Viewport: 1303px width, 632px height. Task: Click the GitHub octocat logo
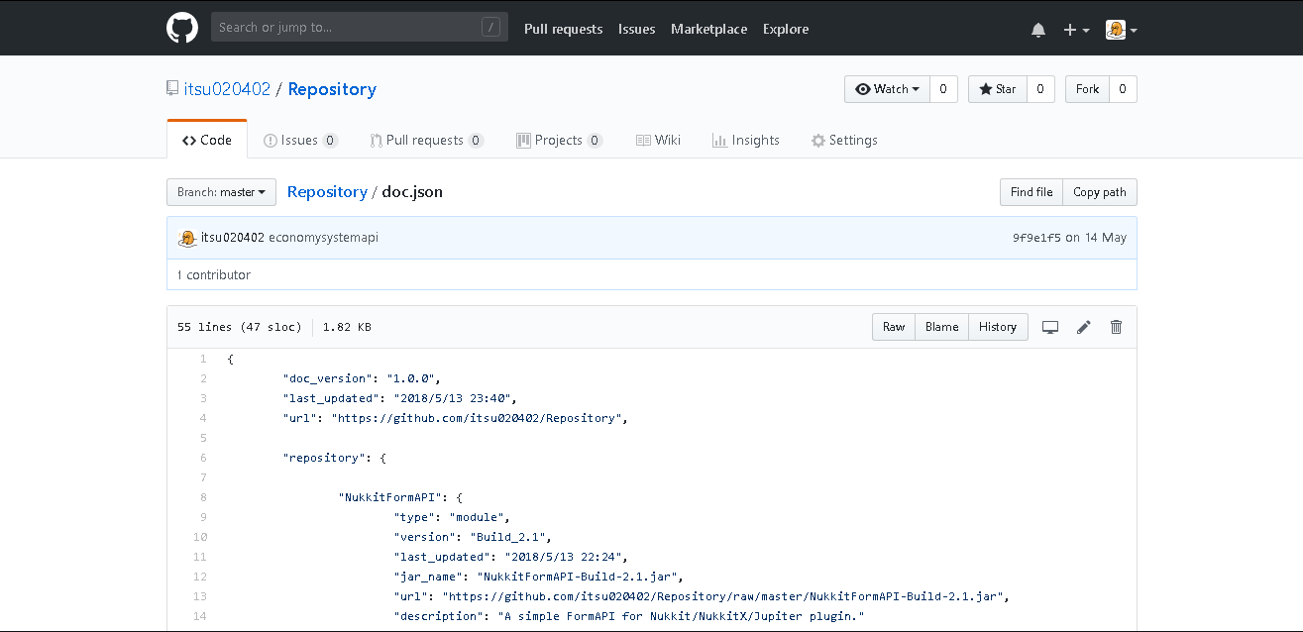pos(182,28)
